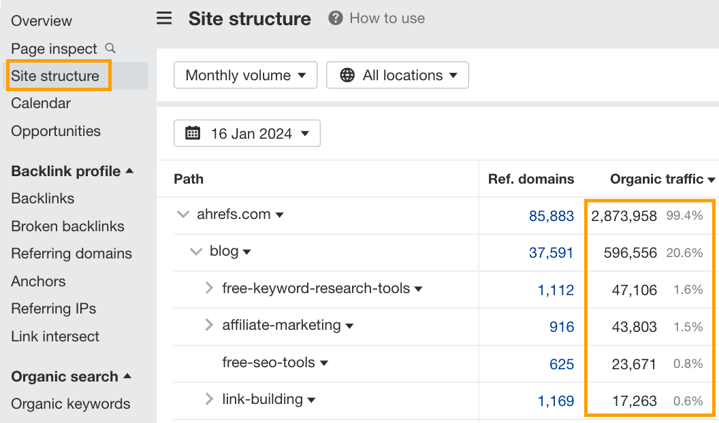
Task: Open the How to use help icon
Action: click(x=335, y=18)
